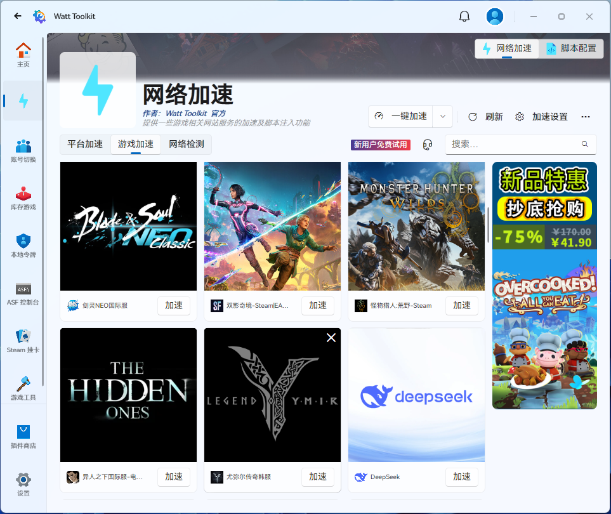The width and height of the screenshot is (611, 514).
Task: Click the Monster Hunter Wilds cover image
Action: 417,226
